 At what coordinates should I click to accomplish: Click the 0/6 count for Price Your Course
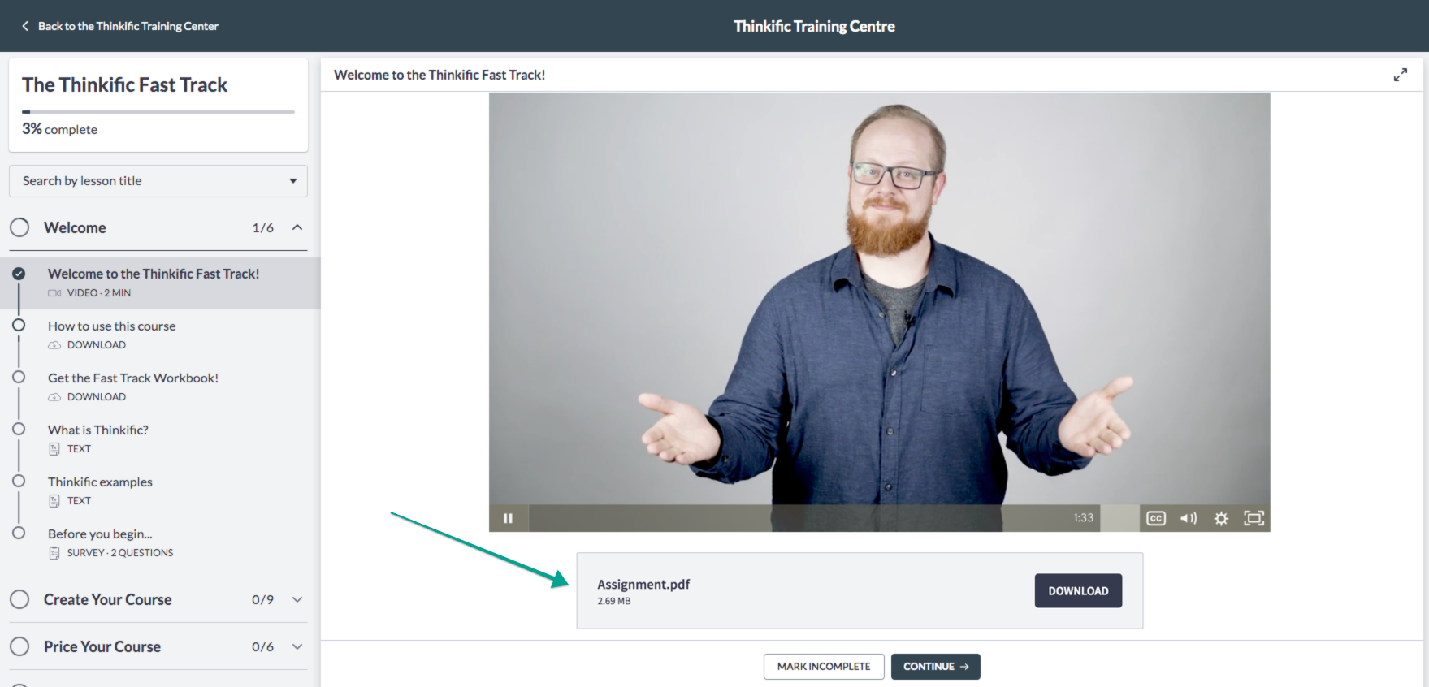click(x=263, y=647)
